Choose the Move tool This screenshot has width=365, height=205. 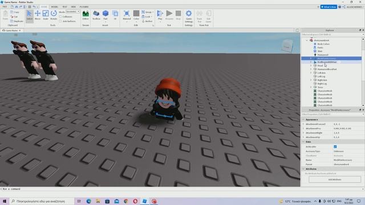click(x=38, y=15)
